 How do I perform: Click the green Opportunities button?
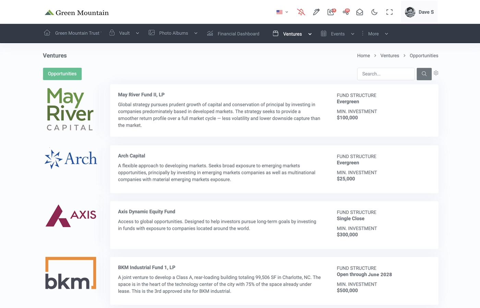click(x=62, y=74)
